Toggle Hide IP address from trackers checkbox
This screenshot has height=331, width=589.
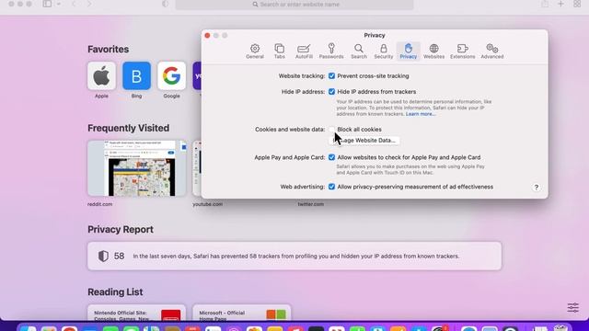[x=331, y=92]
